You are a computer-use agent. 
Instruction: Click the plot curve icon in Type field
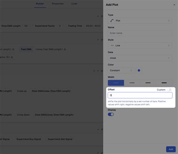click(x=112, y=21)
